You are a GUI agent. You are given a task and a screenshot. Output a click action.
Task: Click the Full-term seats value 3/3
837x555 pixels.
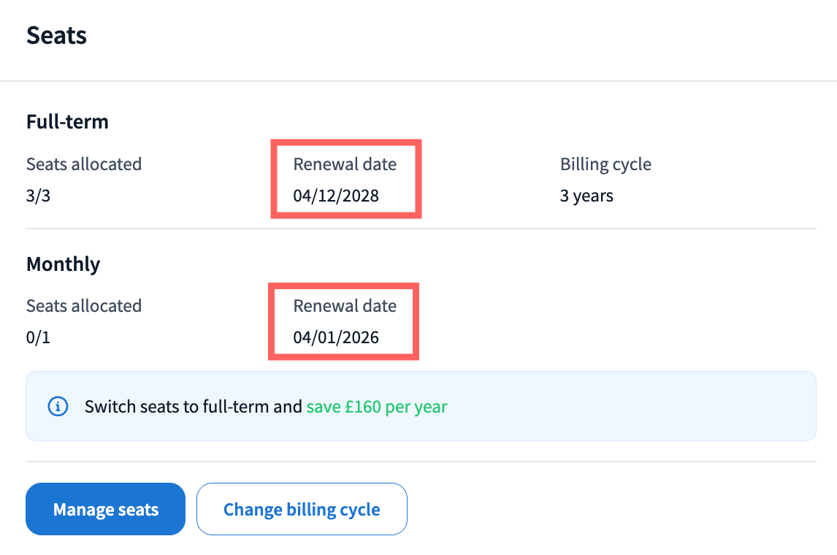[x=38, y=196]
